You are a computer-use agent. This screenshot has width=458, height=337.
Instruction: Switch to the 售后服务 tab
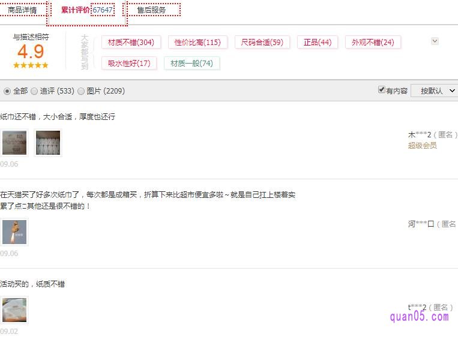pyautogui.click(x=151, y=10)
